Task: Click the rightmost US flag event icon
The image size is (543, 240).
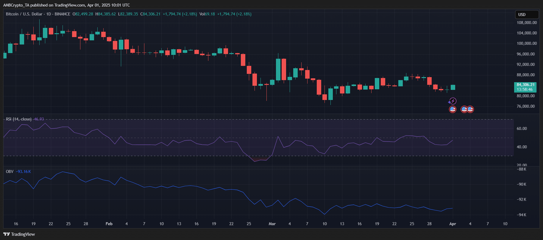Action: (470, 109)
